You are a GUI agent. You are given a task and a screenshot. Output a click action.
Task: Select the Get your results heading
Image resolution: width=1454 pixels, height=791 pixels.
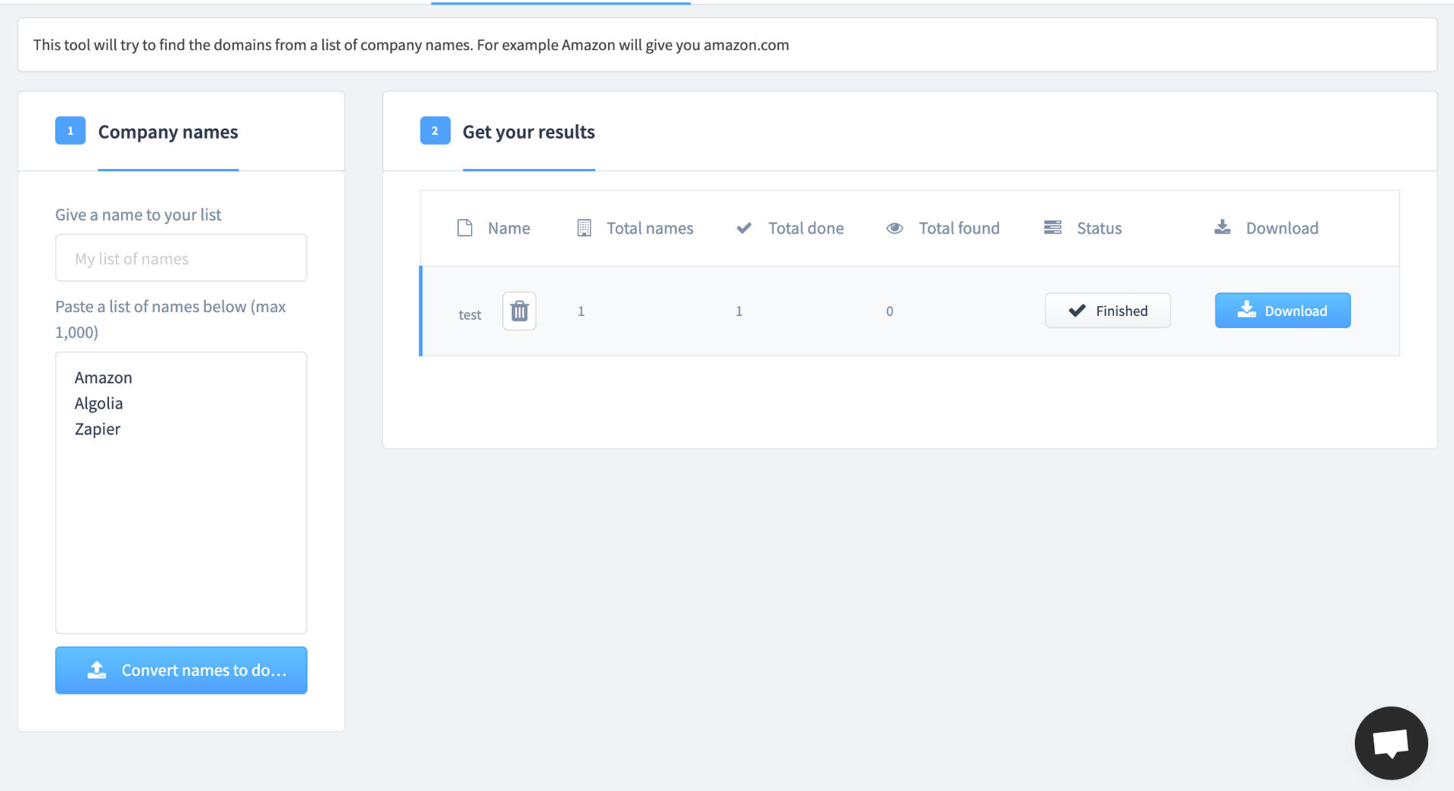coord(529,132)
